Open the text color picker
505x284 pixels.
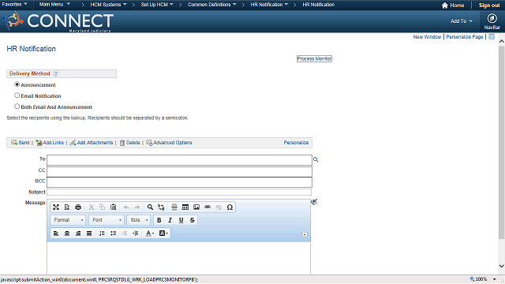pyautogui.click(x=150, y=234)
